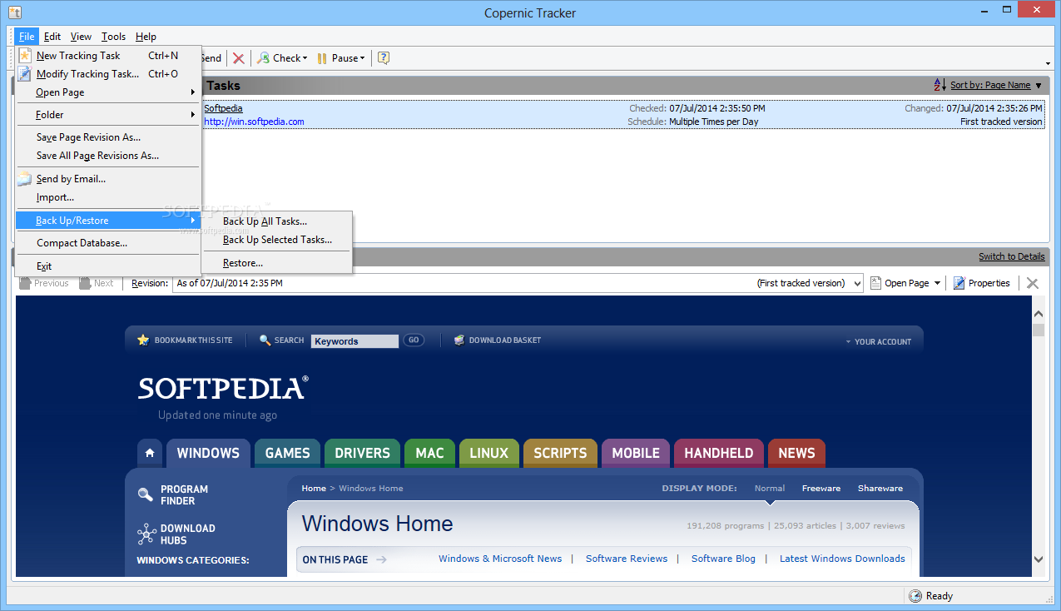
Task: Open the View menu
Action: [81, 37]
